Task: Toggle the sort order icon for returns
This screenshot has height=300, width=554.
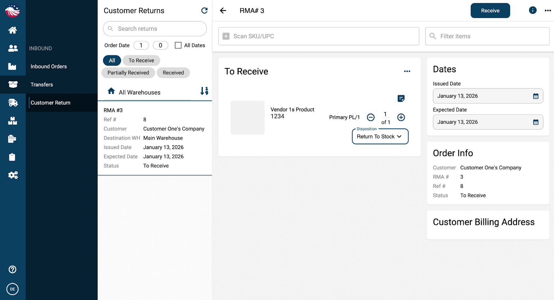Action: (204, 91)
